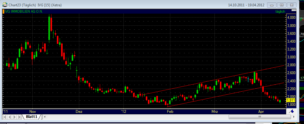Close the Chart23 window
Viewport: 304px width, 124px height.
(x=292, y=5)
